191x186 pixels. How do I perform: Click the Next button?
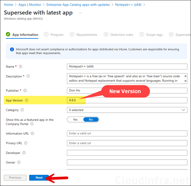click(x=39, y=178)
